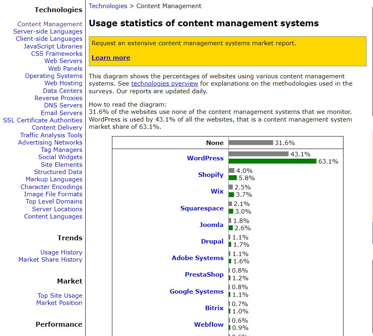This screenshot has width=373, height=336.
Task: Open SSL Certificate Authorities link
Action: click(x=42, y=121)
